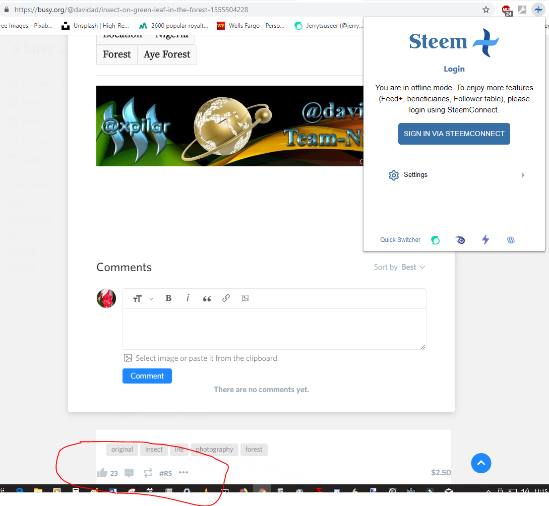Select the photography tag
The image size is (549, 506).
tap(214, 450)
